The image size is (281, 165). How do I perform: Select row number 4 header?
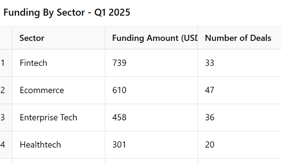point(6,145)
